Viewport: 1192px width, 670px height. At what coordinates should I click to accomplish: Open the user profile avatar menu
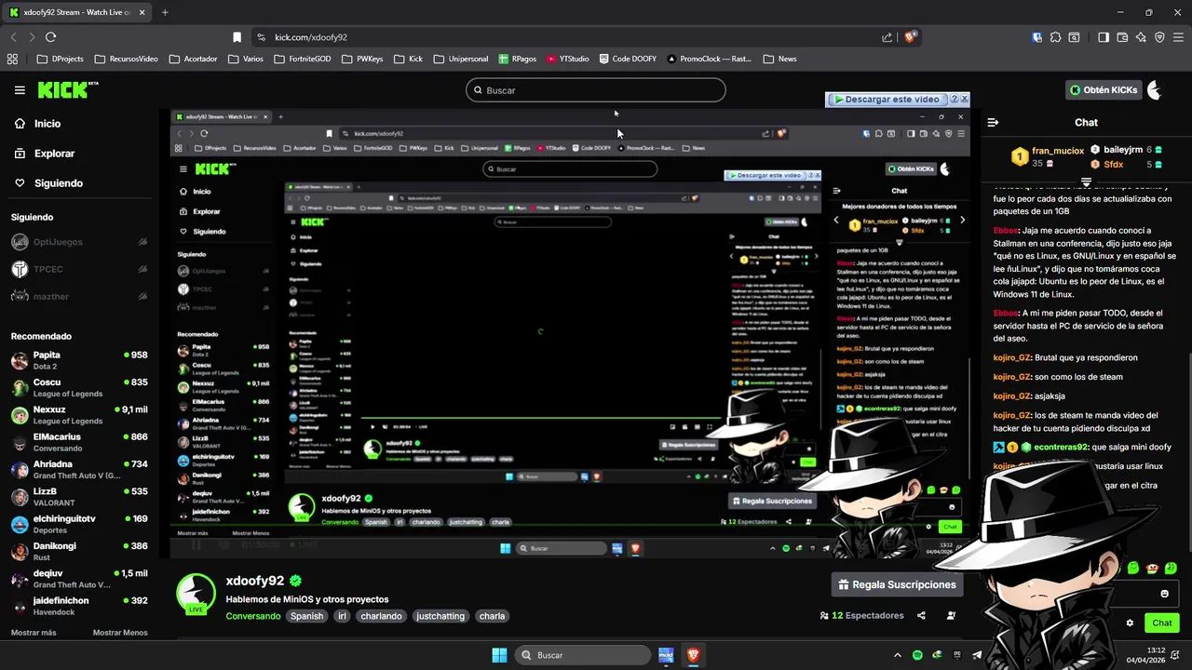pyautogui.click(x=1155, y=90)
